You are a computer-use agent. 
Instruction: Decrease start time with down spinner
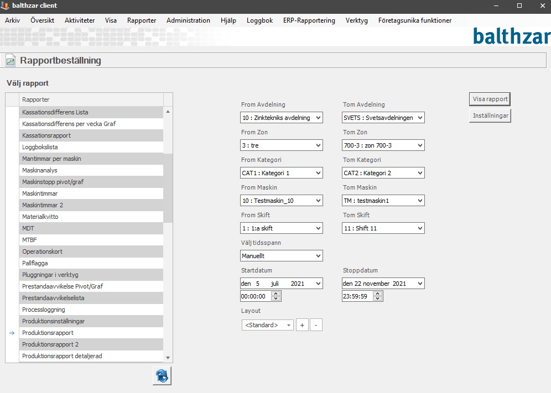coord(276,298)
